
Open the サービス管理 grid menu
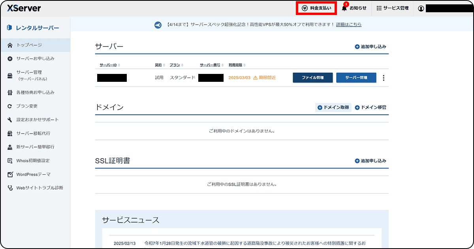point(392,8)
